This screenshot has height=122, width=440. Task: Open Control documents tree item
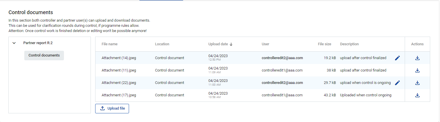(x=44, y=55)
